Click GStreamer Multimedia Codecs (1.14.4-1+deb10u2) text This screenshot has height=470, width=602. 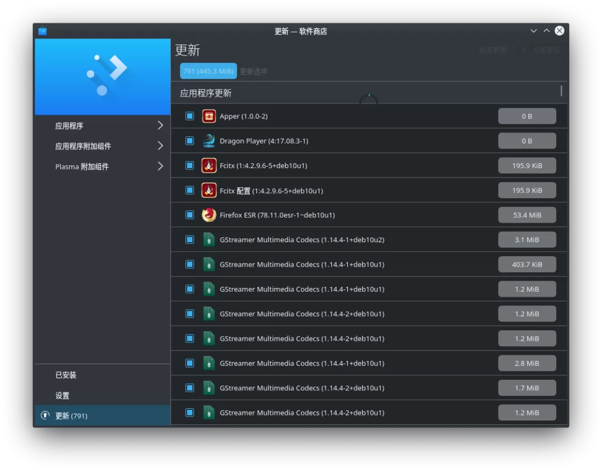point(302,240)
